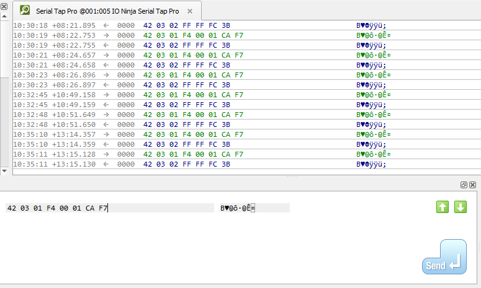Click the log scrollbar down arrow

pos(4,171)
